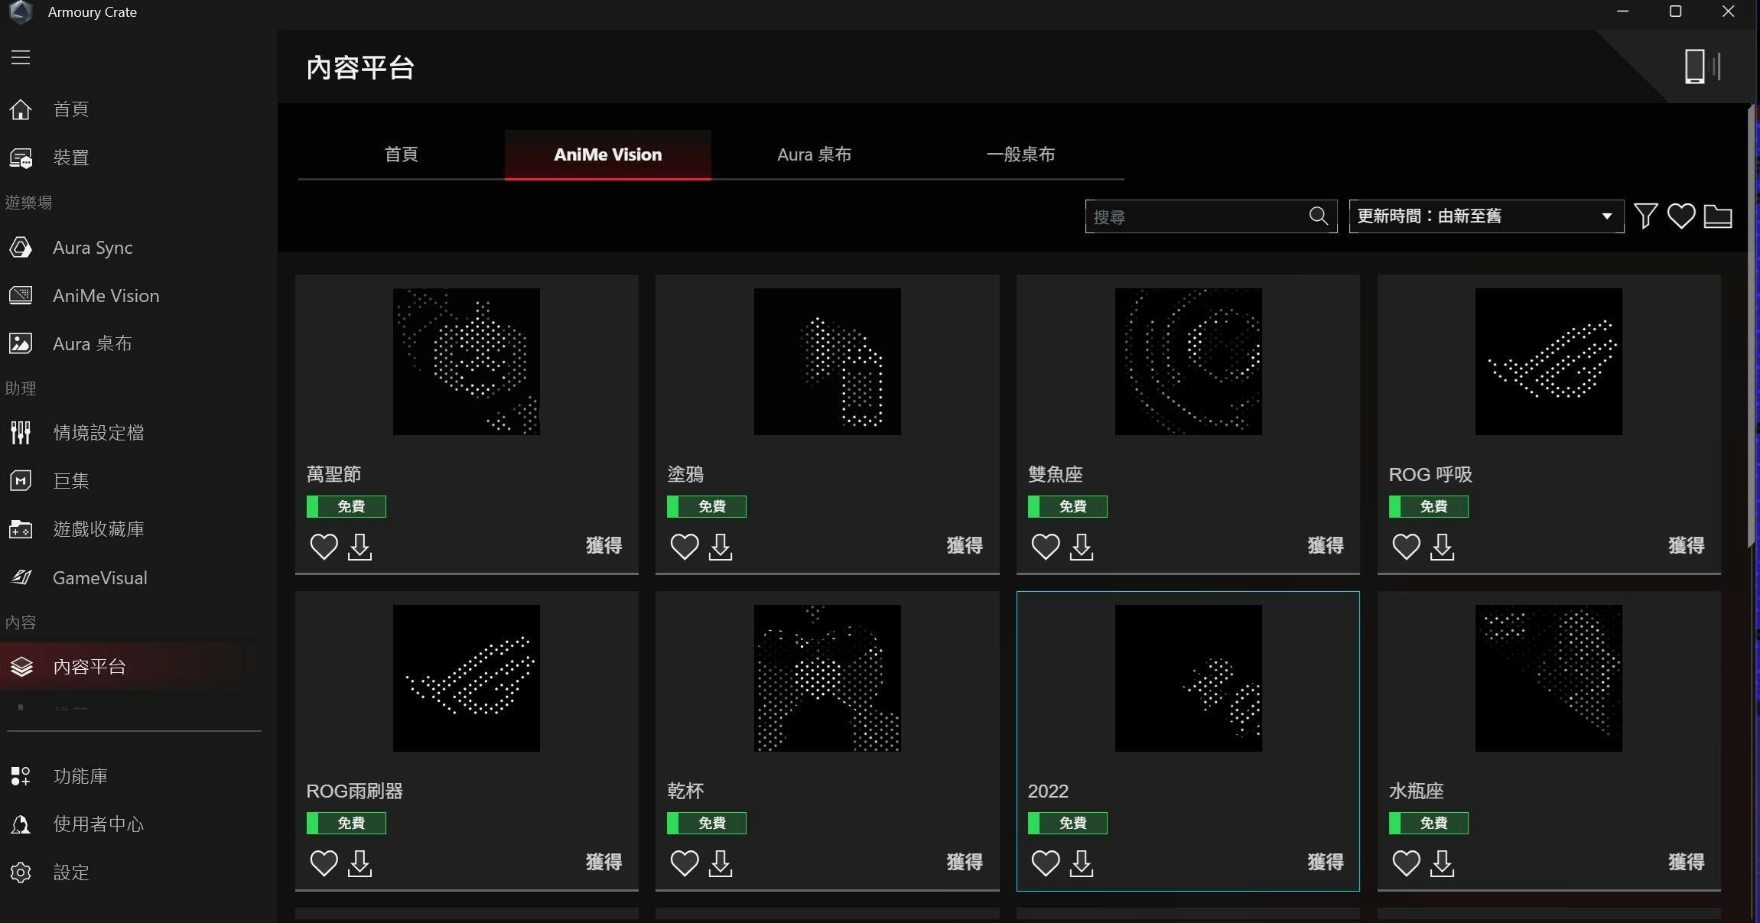Favorite the ROG 呼吸 item

coord(1407,547)
